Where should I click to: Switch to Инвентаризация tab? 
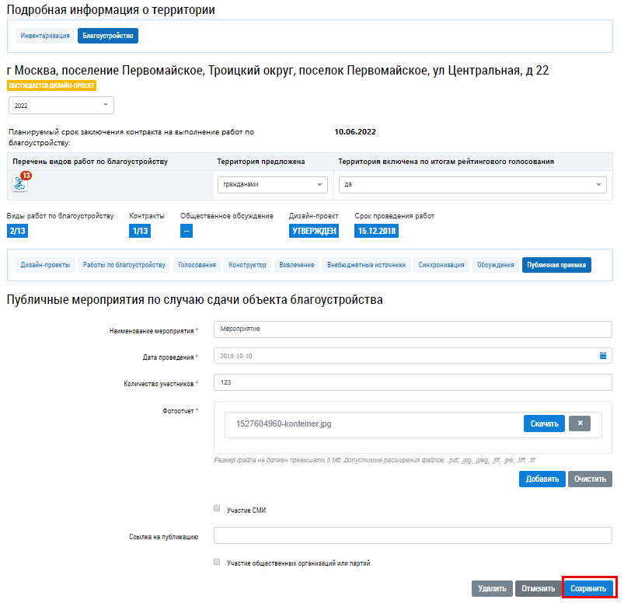(x=45, y=36)
